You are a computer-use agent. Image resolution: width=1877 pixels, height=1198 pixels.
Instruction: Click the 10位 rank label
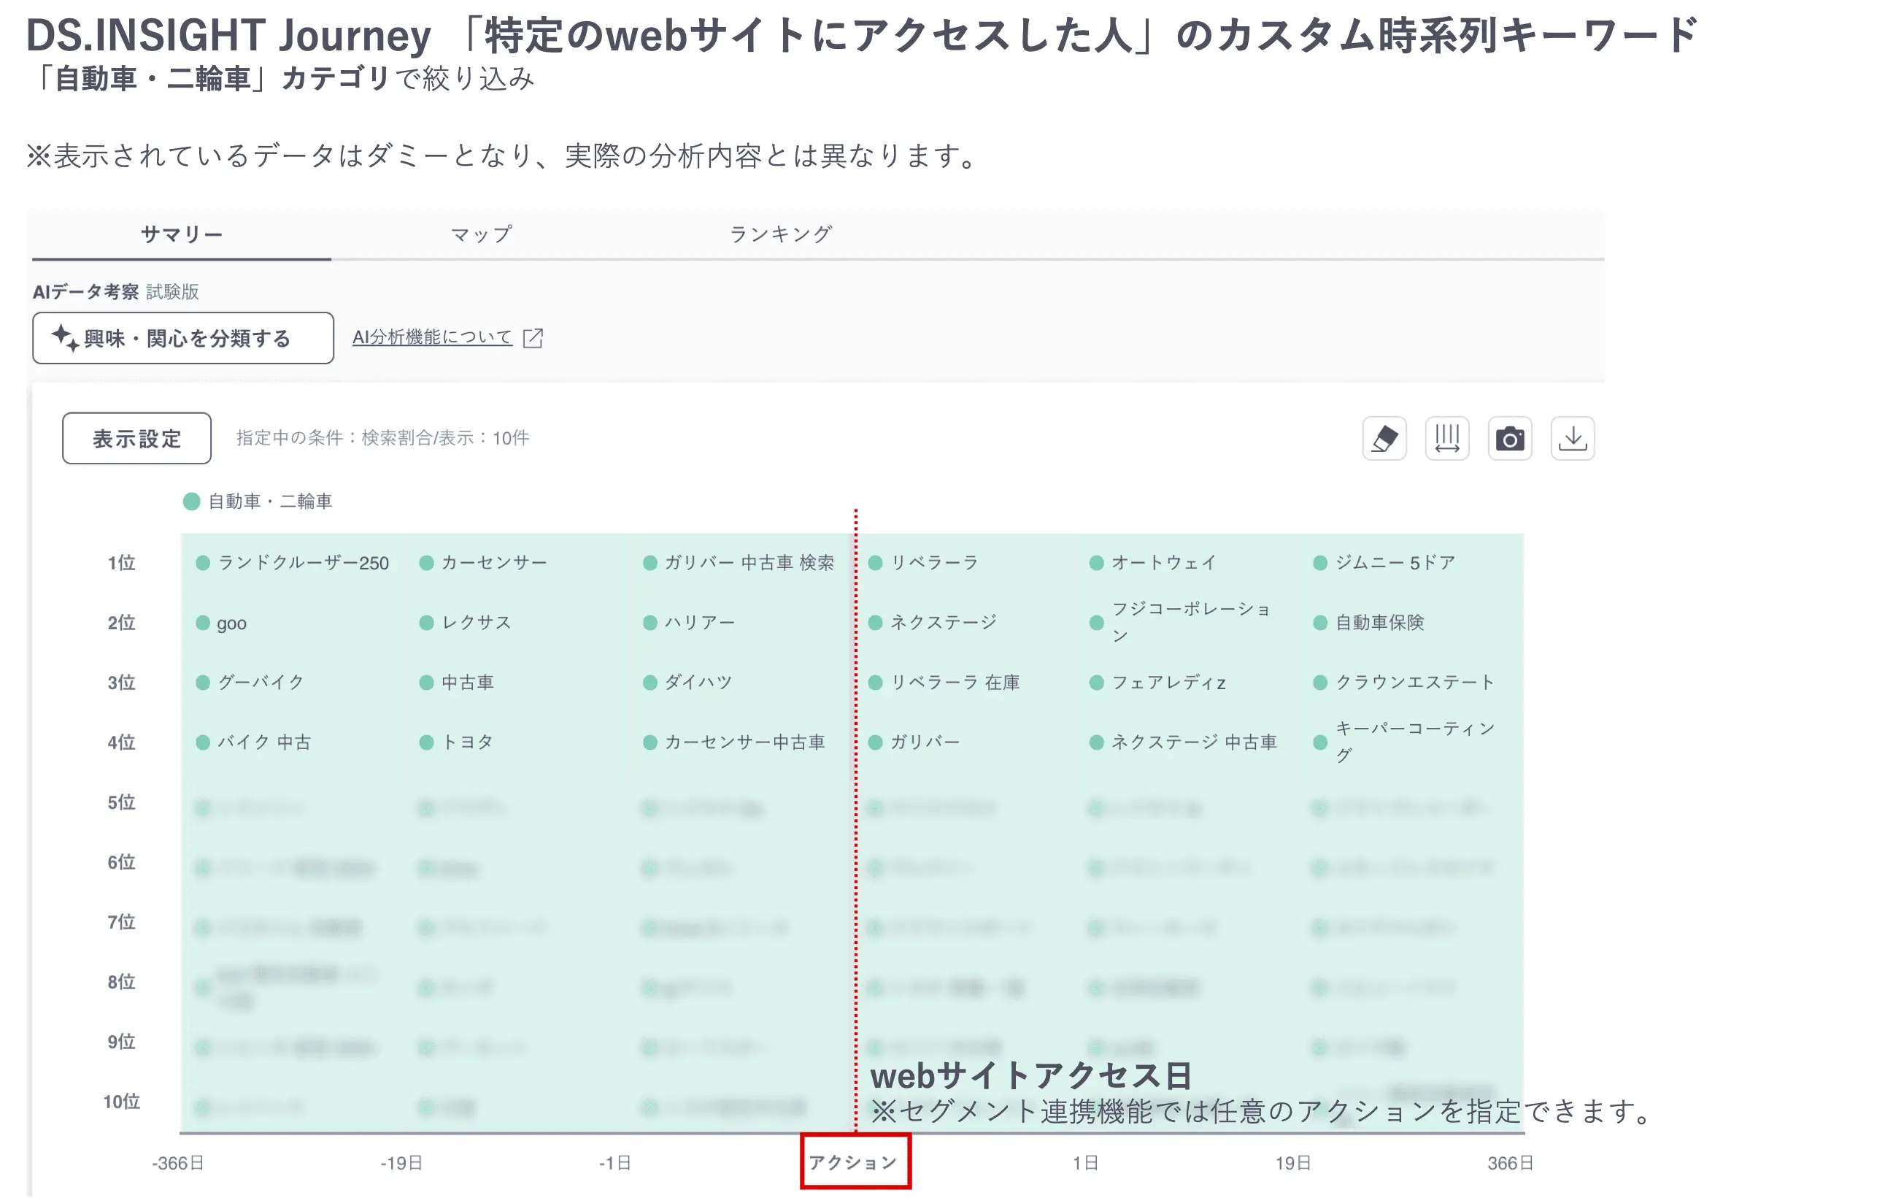click(x=122, y=1102)
